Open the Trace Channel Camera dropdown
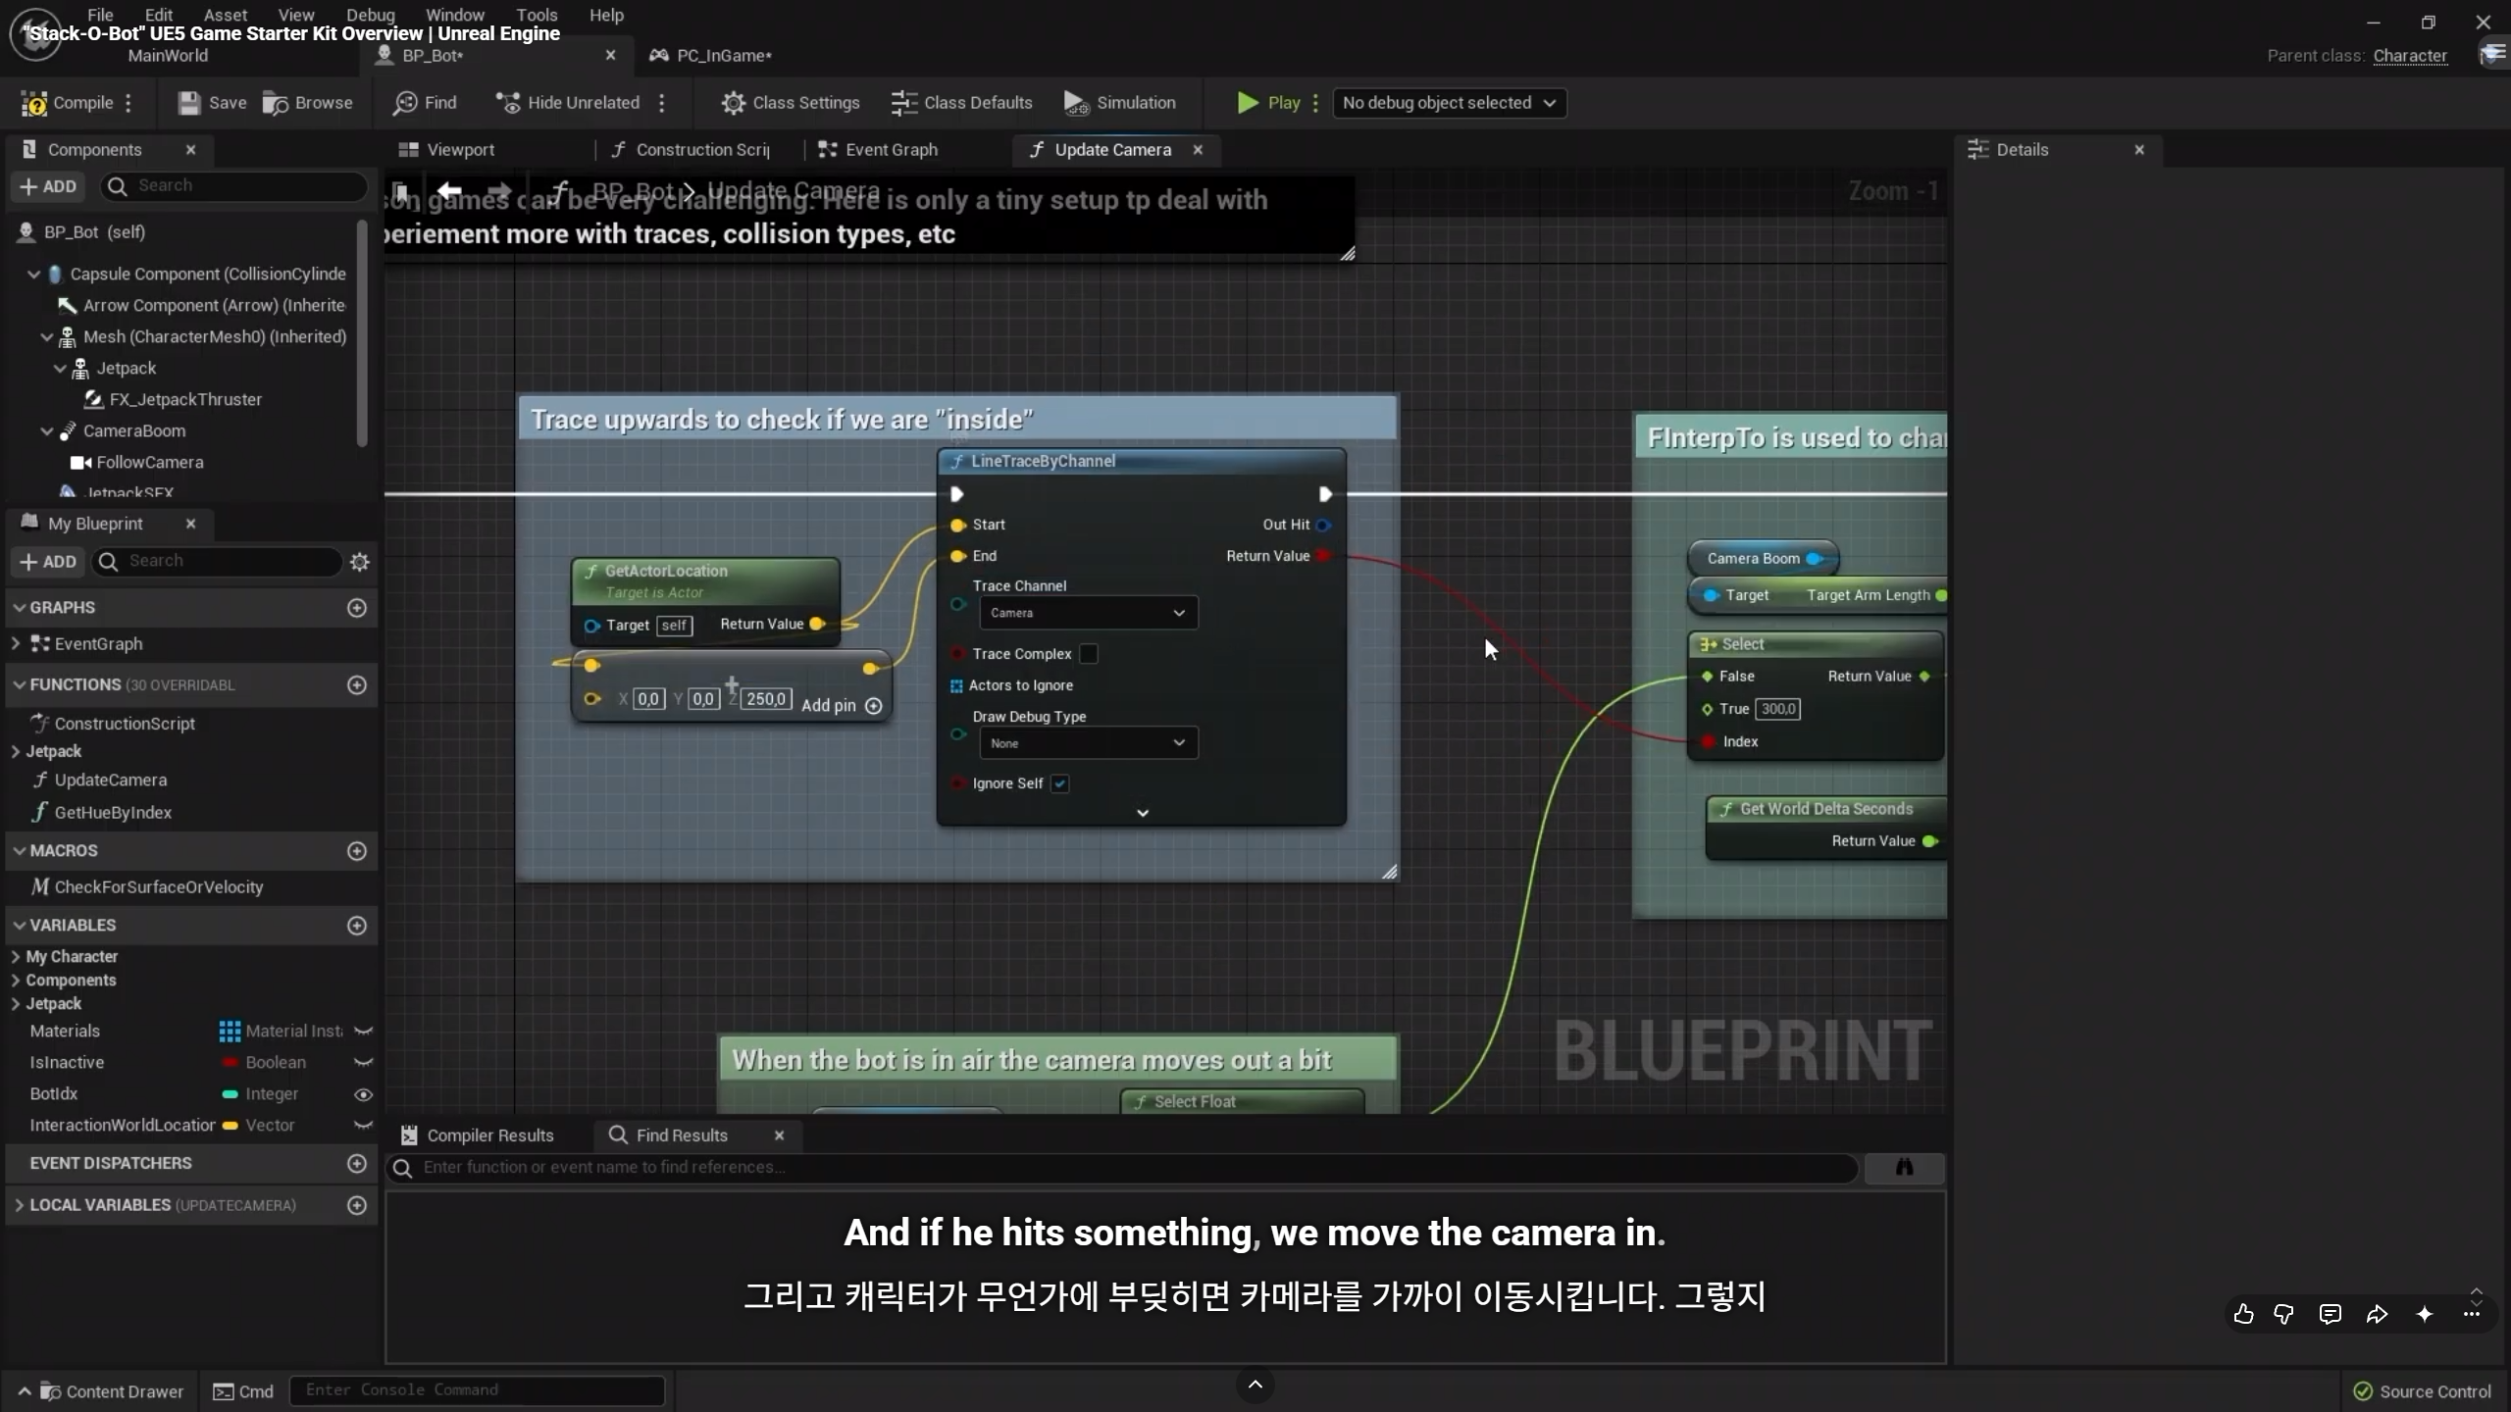 click(x=1088, y=613)
